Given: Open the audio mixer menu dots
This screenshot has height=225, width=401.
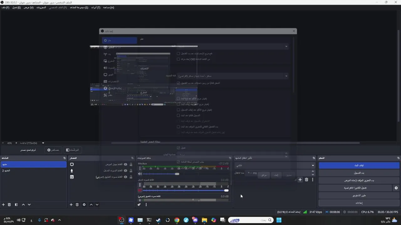Looking at the screenshot, I should pos(146,205).
